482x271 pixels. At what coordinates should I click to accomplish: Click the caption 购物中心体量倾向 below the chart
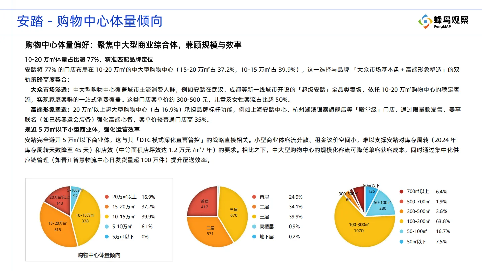point(99,255)
